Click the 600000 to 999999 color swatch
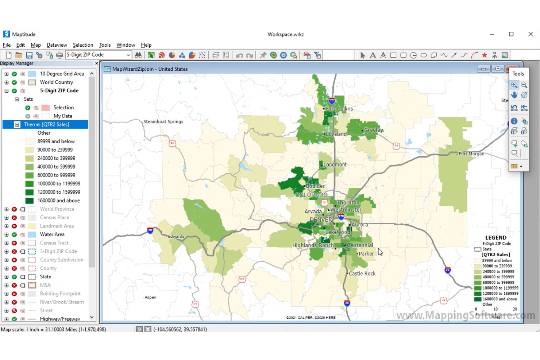This screenshot has width=540, height=360. [x=30, y=175]
